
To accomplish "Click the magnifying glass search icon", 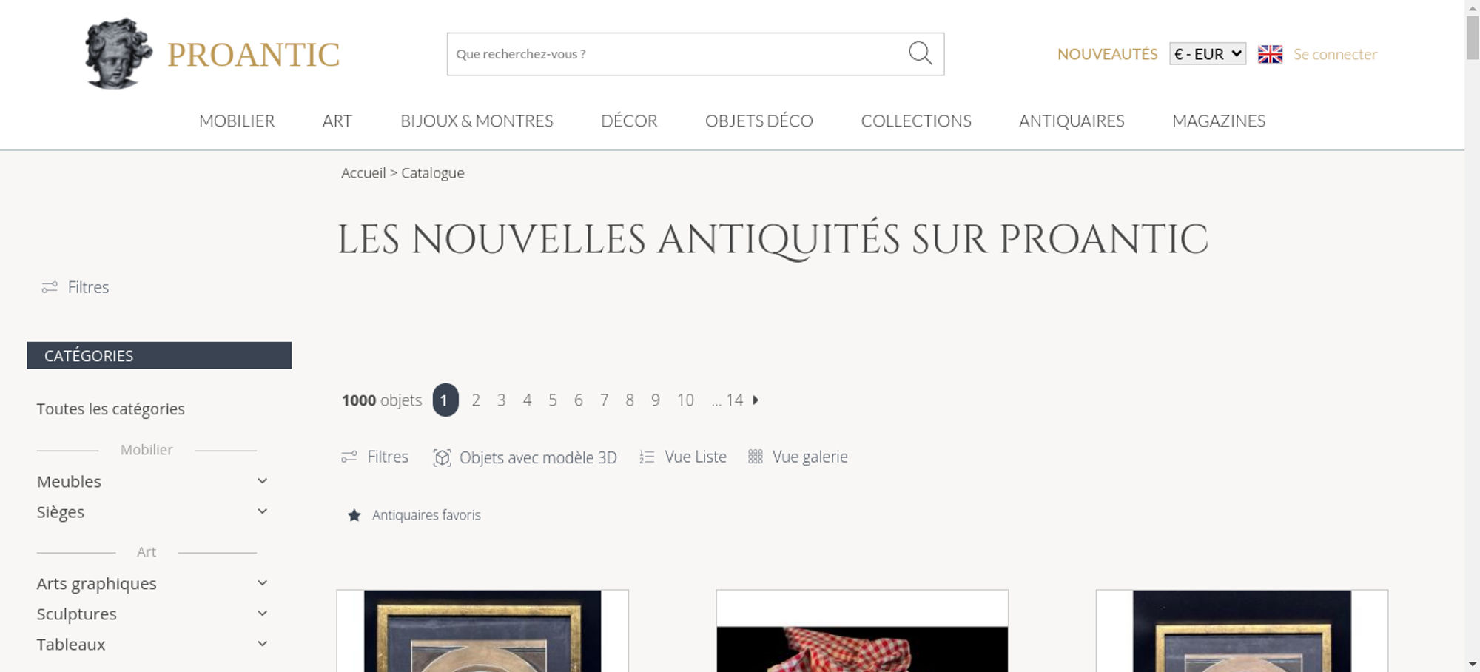I will pyautogui.click(x=920, y=53).
